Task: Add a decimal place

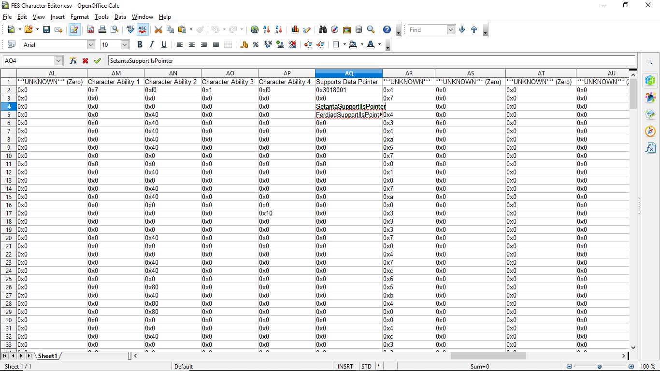Action: [x=280, y=45]
